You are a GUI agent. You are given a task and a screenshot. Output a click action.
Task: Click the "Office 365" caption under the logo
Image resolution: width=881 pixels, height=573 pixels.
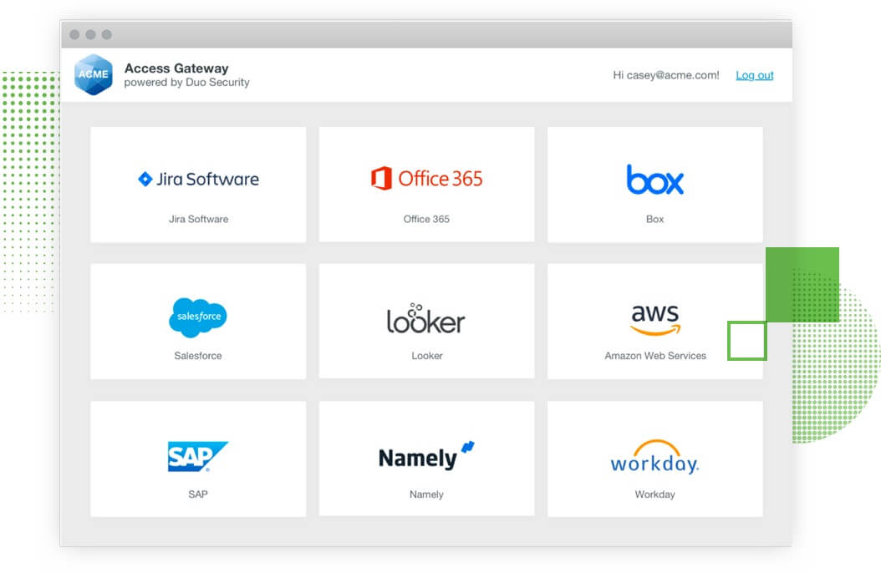click(426, 219)
